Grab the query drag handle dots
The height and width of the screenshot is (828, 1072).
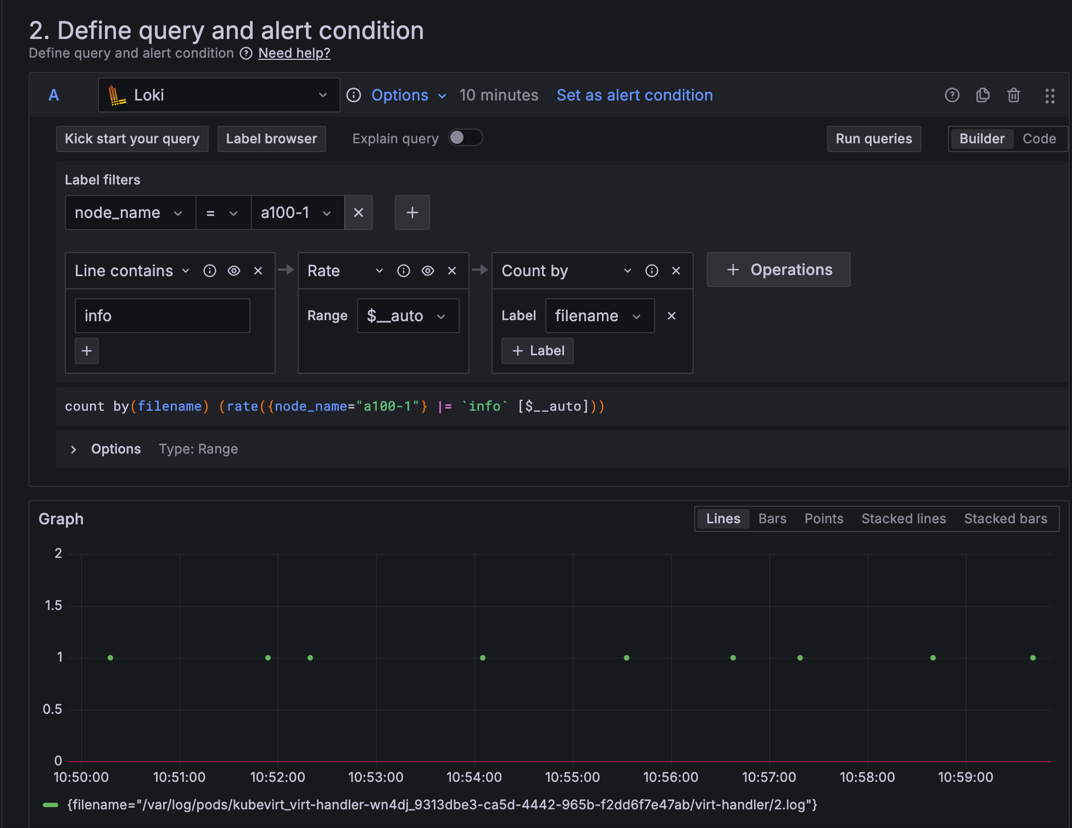[1049, 96]
